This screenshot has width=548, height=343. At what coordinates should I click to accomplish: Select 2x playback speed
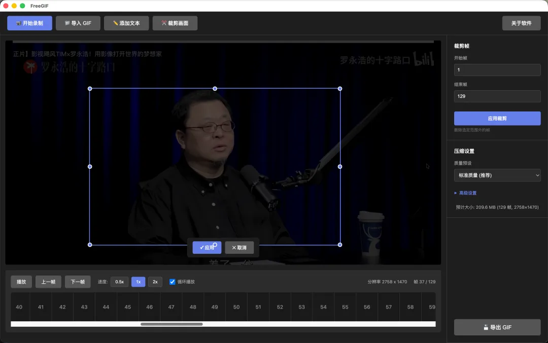click(x=155, y=282)
